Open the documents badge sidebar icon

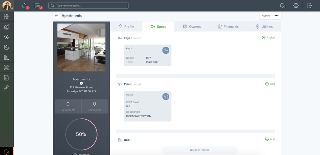[x=6, y=78]
